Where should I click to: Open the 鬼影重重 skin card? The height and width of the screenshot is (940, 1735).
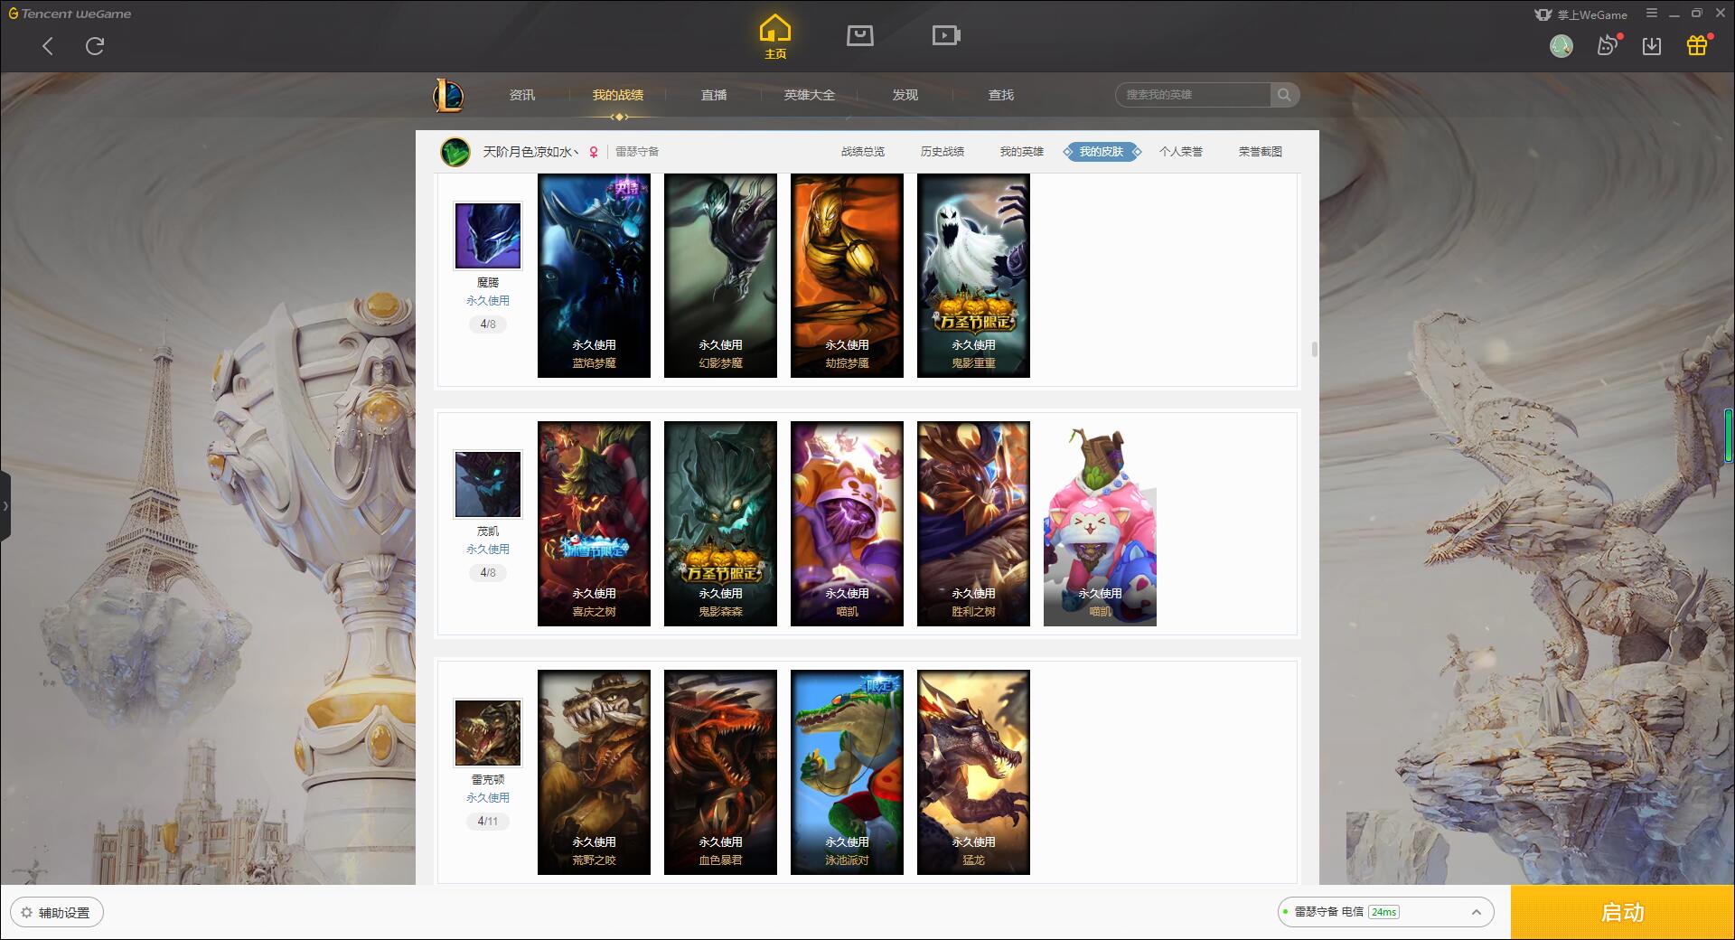click(973, 276)
